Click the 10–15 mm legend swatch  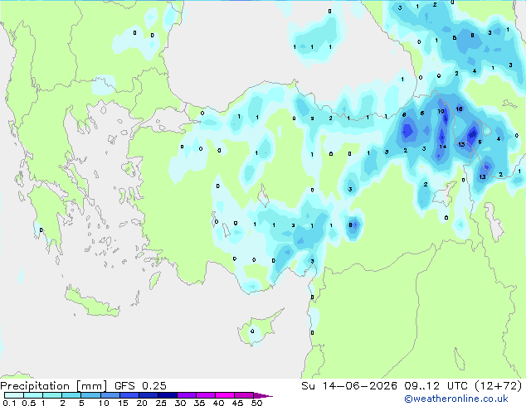(x=110, y=395)
